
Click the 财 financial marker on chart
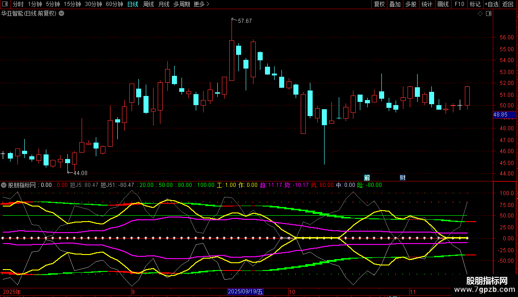[402, 177]
